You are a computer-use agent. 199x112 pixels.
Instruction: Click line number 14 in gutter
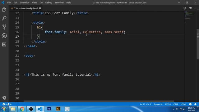(x=17, y=23)
